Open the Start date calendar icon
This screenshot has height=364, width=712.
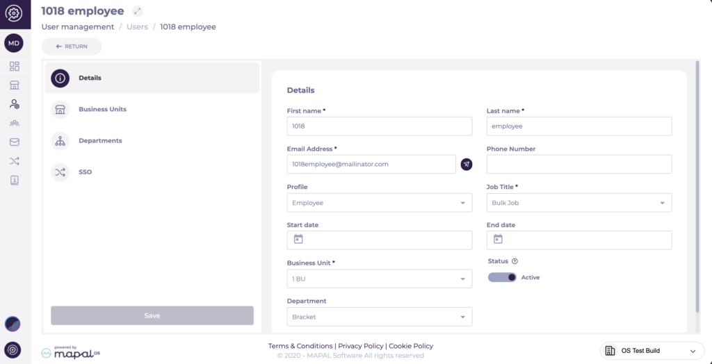coord(298,239)
